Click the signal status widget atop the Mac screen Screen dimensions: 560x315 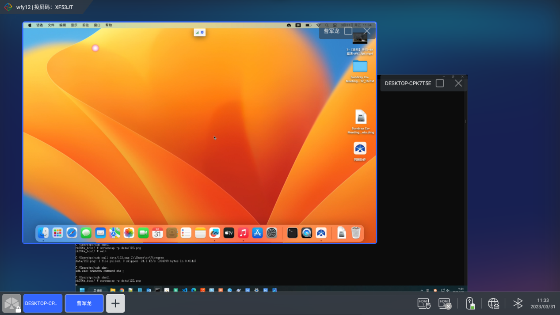click(200, 32)
